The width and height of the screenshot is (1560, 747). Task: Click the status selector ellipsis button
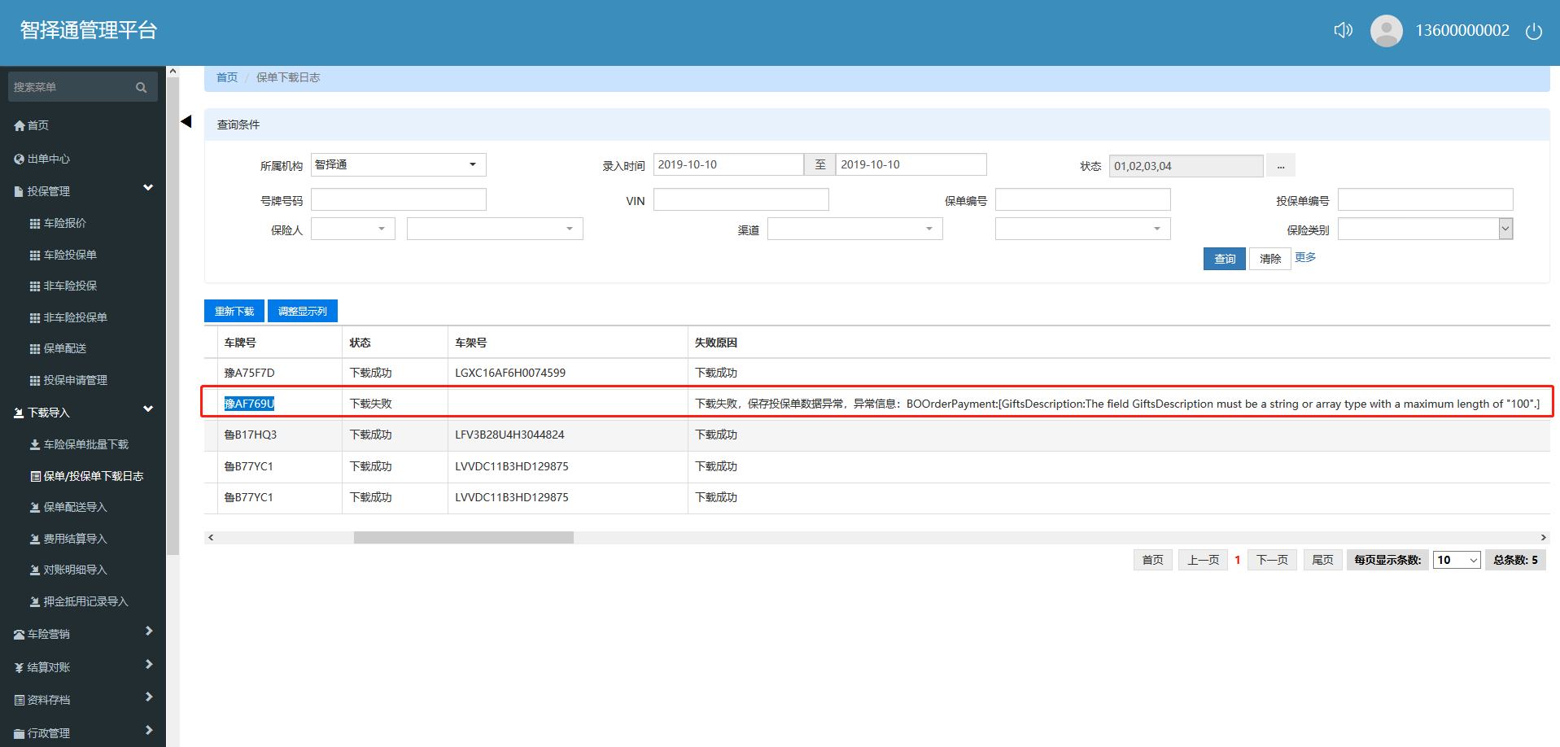click(1280, 166)
